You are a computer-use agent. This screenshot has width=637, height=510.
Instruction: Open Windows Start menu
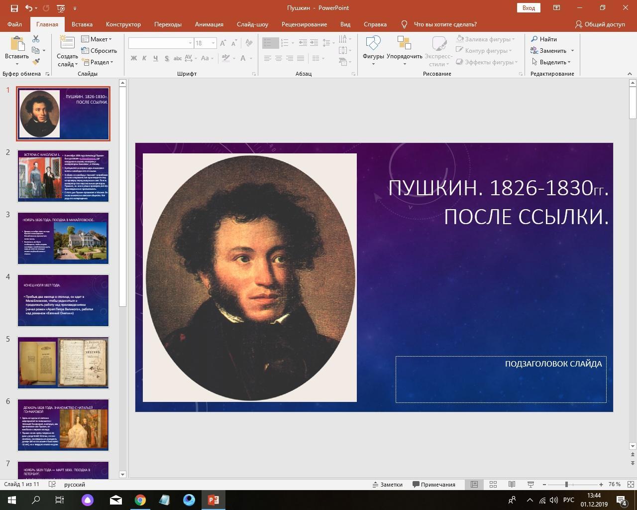click(x=12, y=500)
